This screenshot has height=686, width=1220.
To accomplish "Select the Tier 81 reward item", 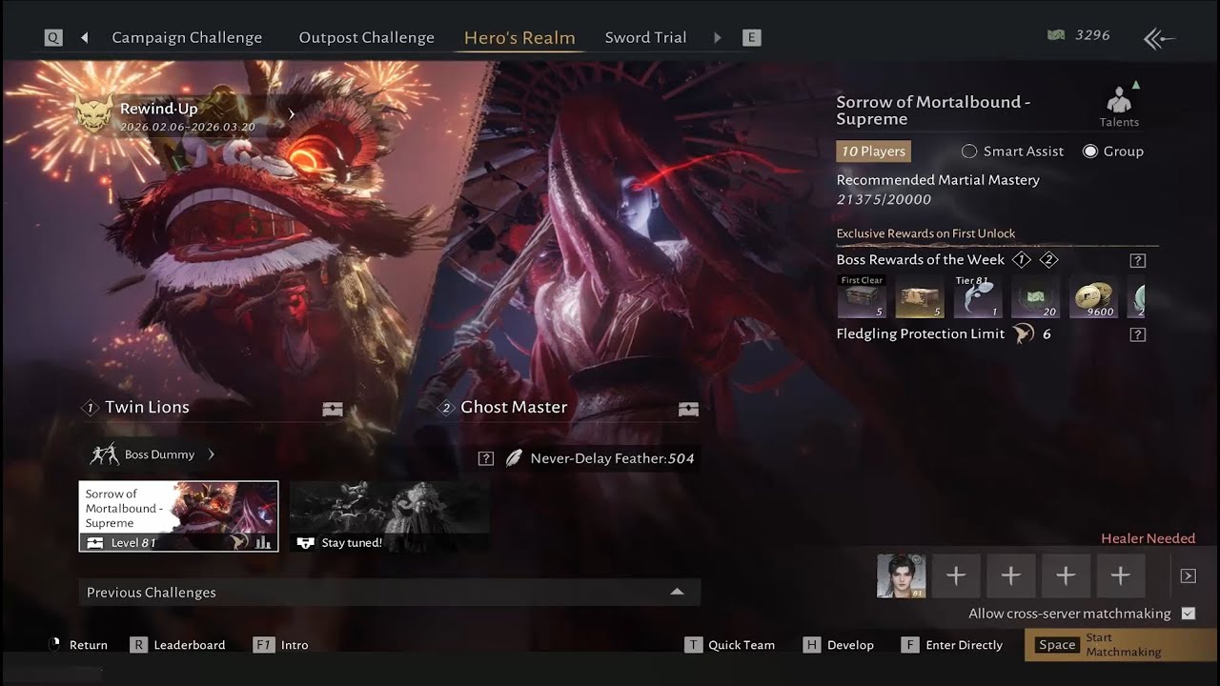I will click(978, 296).
